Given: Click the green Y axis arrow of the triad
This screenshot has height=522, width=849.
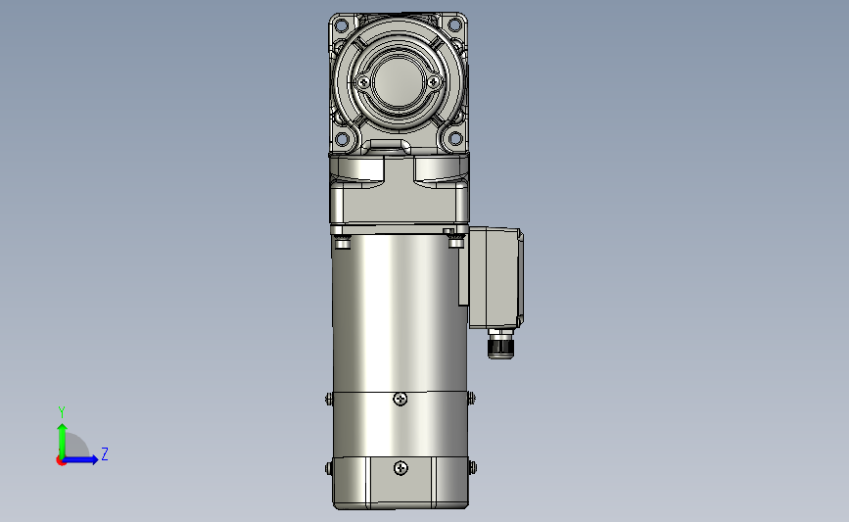Looking at the screenshot, I should [x=63, y=440].
